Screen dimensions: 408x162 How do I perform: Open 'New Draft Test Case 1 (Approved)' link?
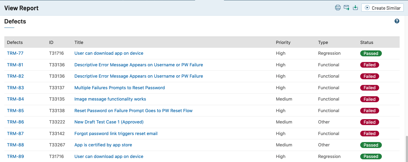(109, 122)
